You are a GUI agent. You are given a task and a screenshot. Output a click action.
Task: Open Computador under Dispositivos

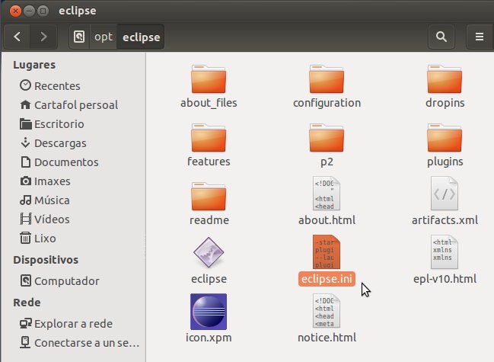pyautogui.click(x=74, y=281)
